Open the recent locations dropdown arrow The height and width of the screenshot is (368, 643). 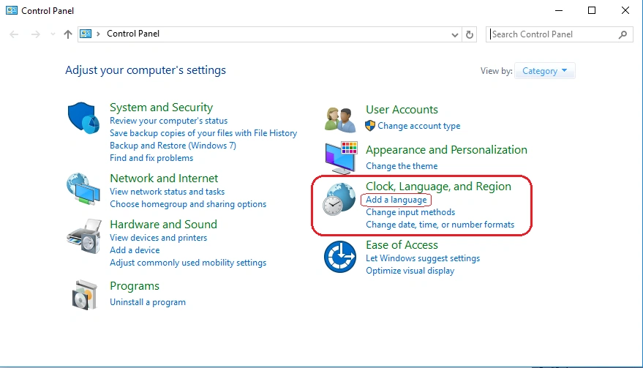coord(53,34)
